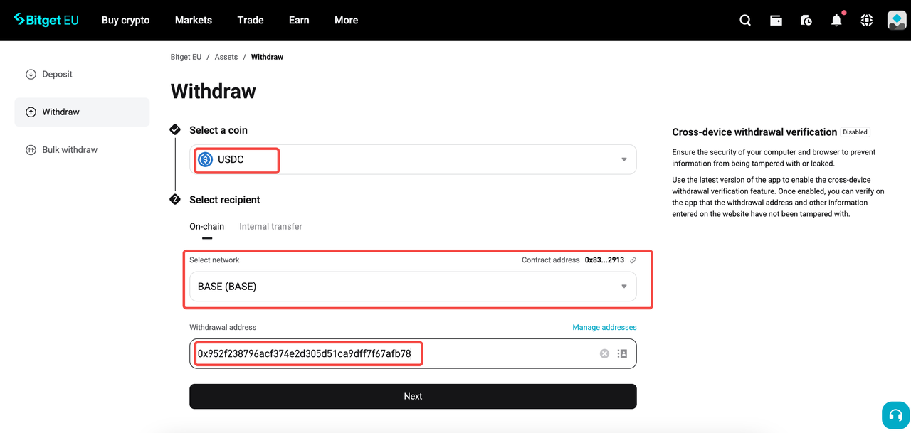Clear the withdrawal address field
911x433 pixels.
(x=604, y=353)
